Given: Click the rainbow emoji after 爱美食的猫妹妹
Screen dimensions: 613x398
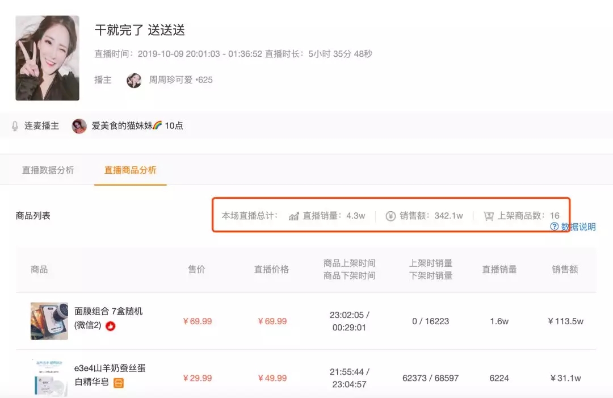Looking at the screenshot, I should (158, 125).
